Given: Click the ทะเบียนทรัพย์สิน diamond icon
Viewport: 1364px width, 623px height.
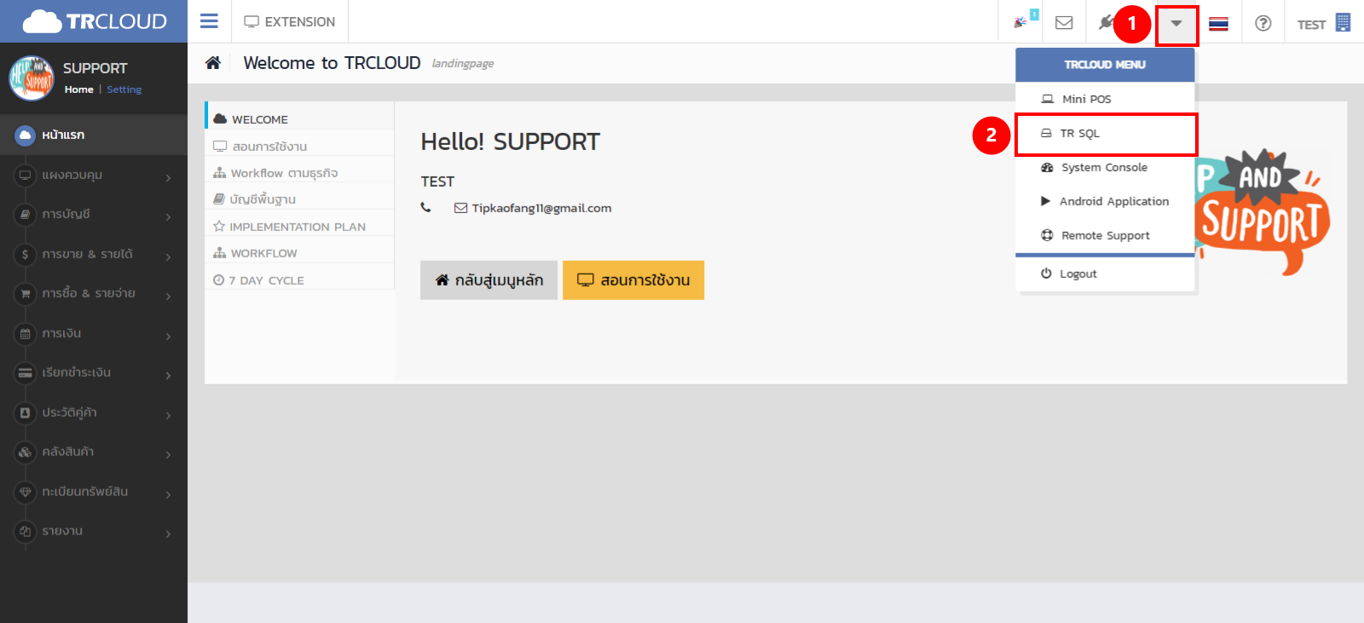Looking at the screenshot, I should [x=26, y=492].
